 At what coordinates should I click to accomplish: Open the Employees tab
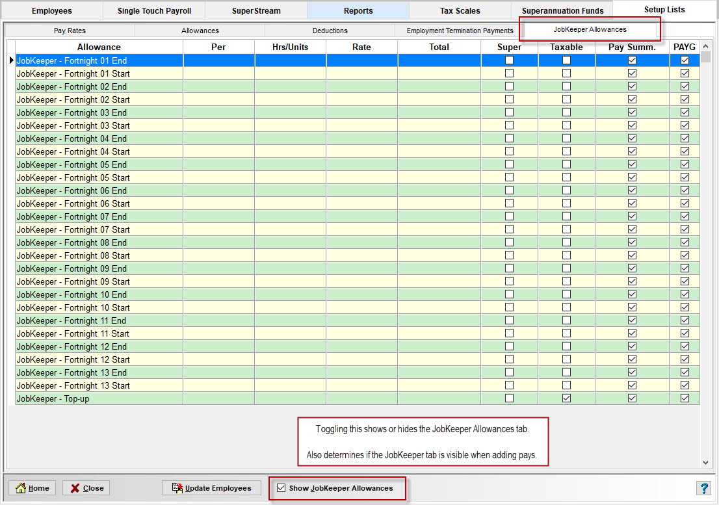[52, 10]
